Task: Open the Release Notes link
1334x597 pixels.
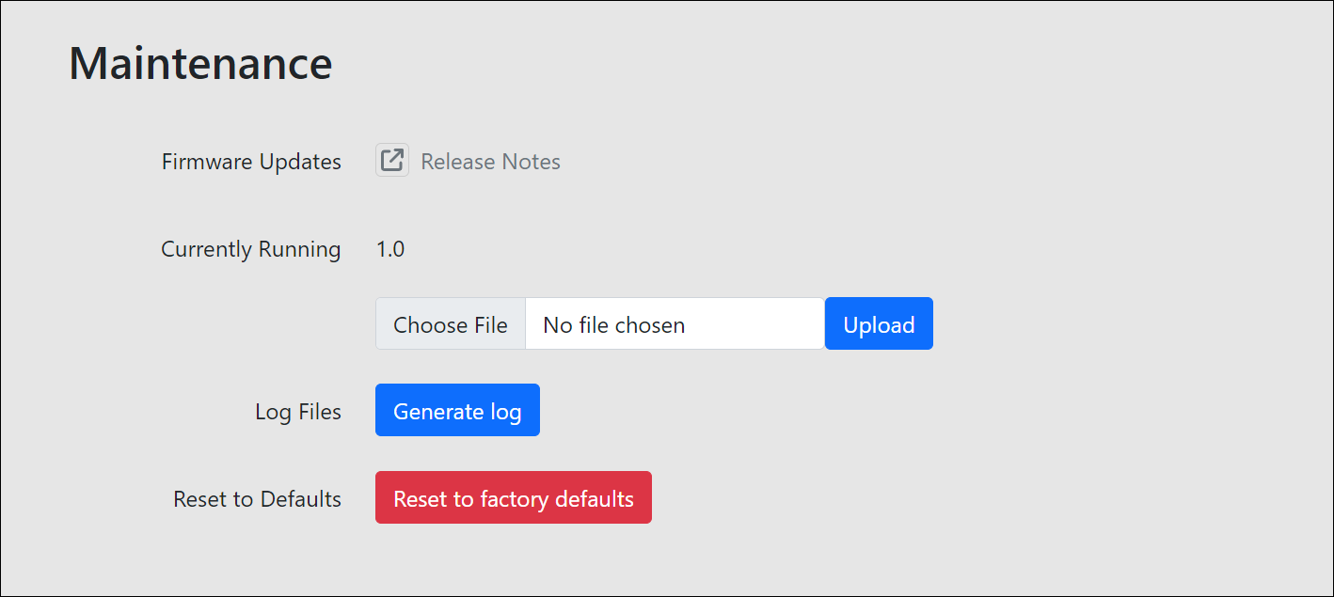Action: (x=490, y=162)
